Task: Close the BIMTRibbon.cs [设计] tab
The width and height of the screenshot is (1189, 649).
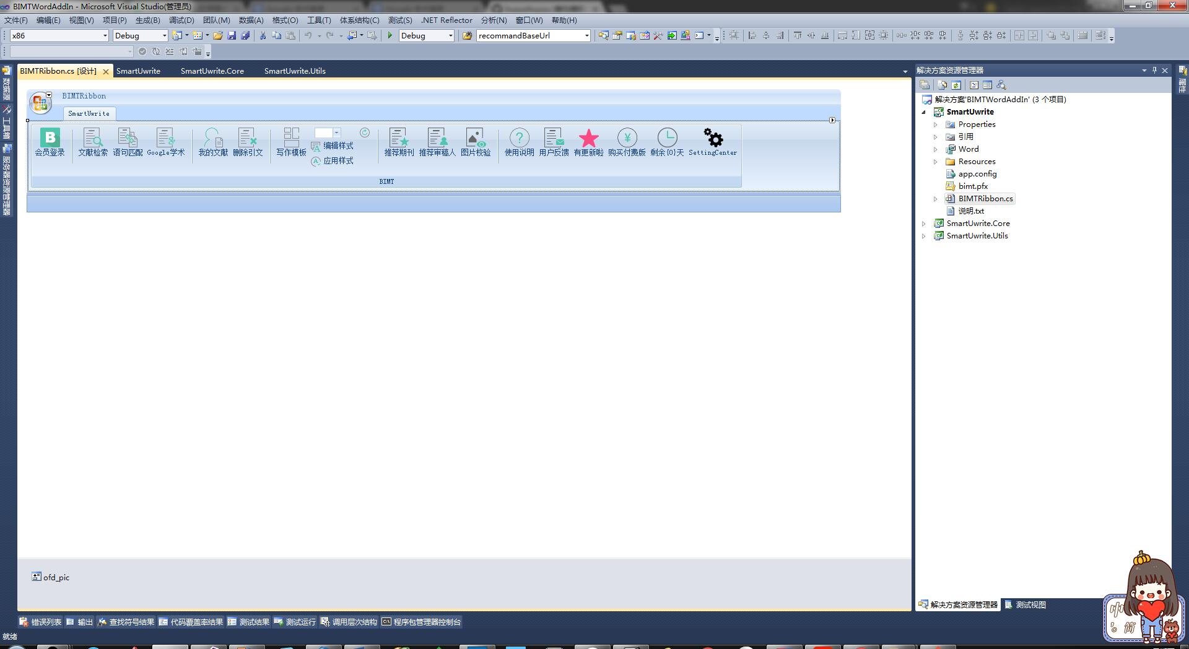Action: (x=106, y=72)
